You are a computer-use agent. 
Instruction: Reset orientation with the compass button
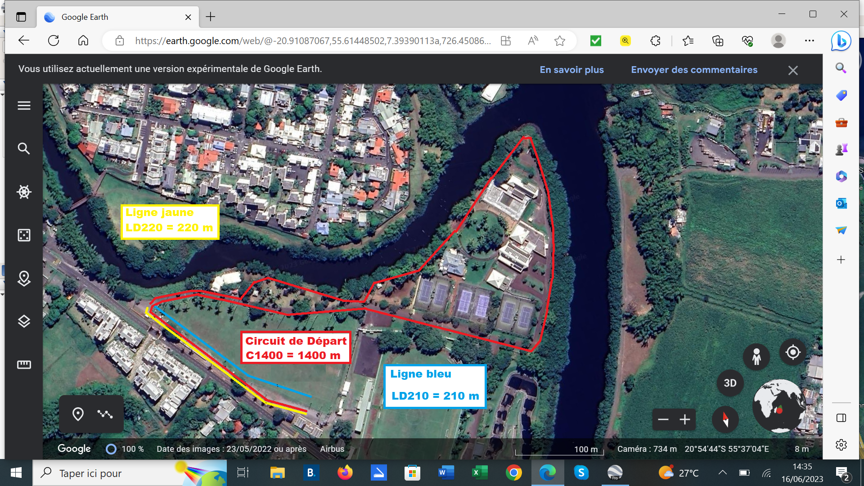click(725, 419)
